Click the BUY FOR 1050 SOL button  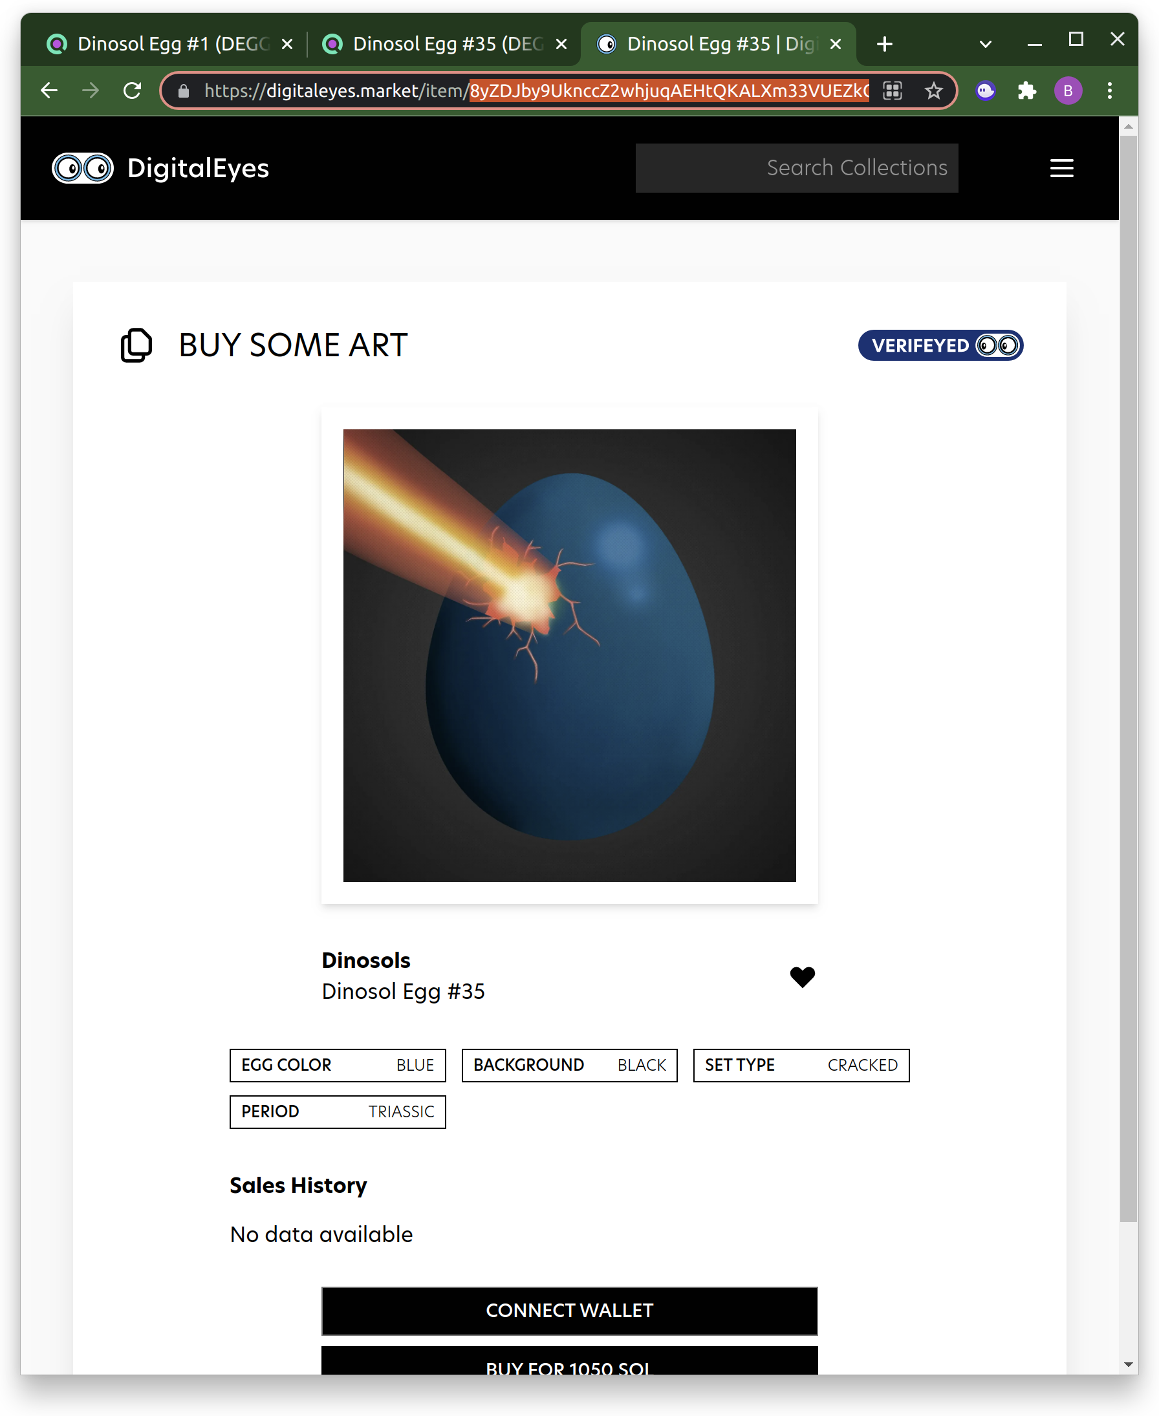(570, 1360)
